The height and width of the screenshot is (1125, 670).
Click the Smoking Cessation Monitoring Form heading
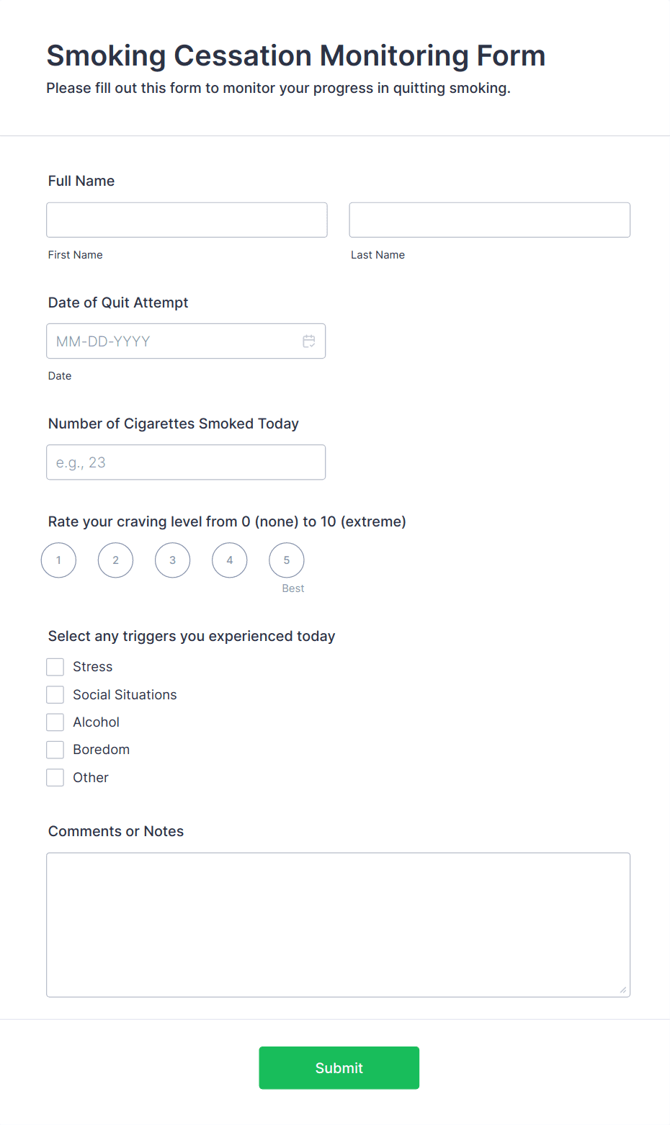tap(295, 55)
